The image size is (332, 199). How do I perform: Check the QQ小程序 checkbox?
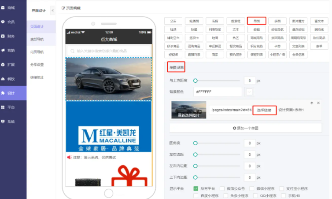pos(255,195)
